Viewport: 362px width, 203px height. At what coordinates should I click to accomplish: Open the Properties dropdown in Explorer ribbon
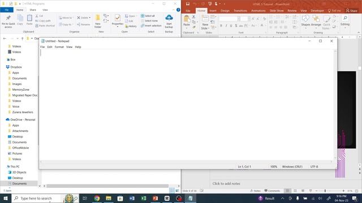(x=118, y=27)
